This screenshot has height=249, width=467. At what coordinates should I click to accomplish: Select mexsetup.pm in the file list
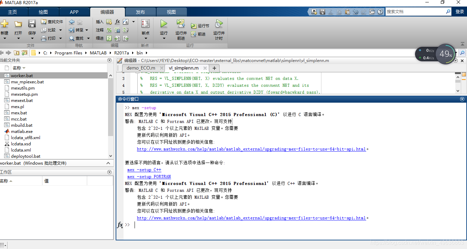pyautogui.click(x=24, y=94)
